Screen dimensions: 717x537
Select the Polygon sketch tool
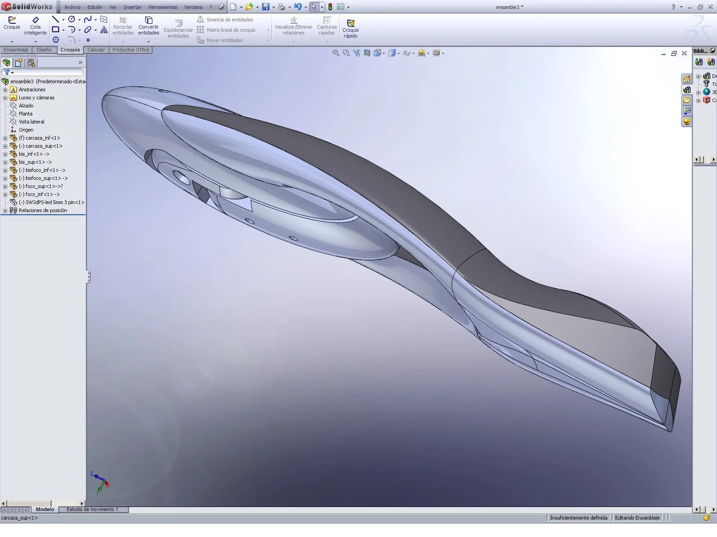[56, 40]
